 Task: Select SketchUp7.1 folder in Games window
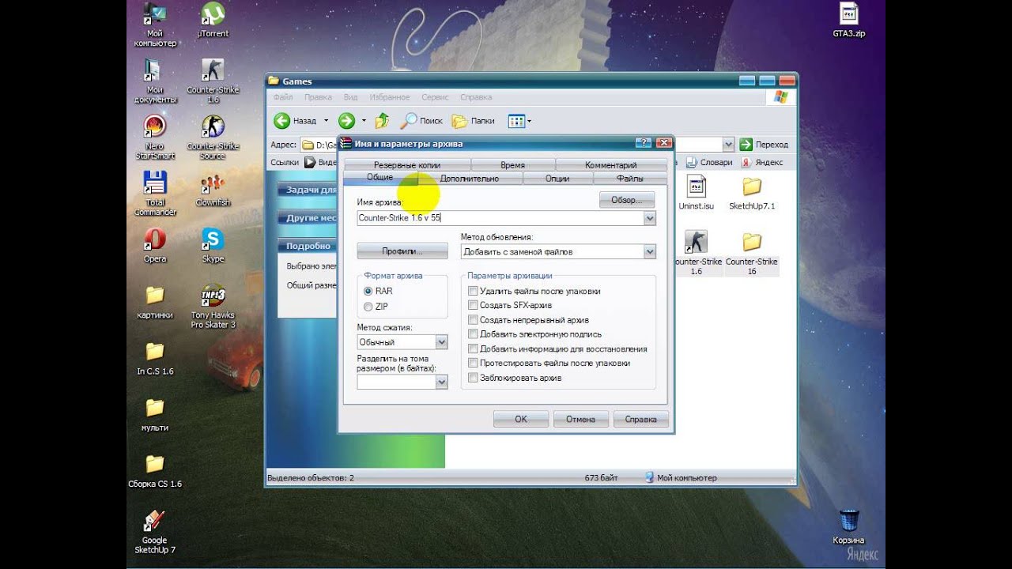[x=752, y=194]
